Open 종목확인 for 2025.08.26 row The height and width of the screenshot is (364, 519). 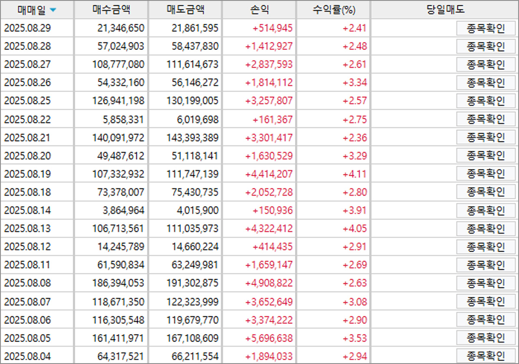(486, 83)
